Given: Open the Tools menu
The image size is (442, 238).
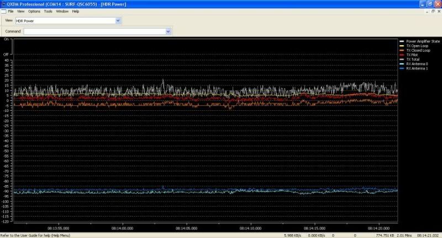Looking at the screenshot, I should [x=48, y=12].
